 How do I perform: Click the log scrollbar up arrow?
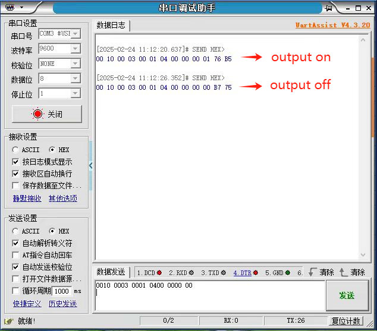(363, 40)
